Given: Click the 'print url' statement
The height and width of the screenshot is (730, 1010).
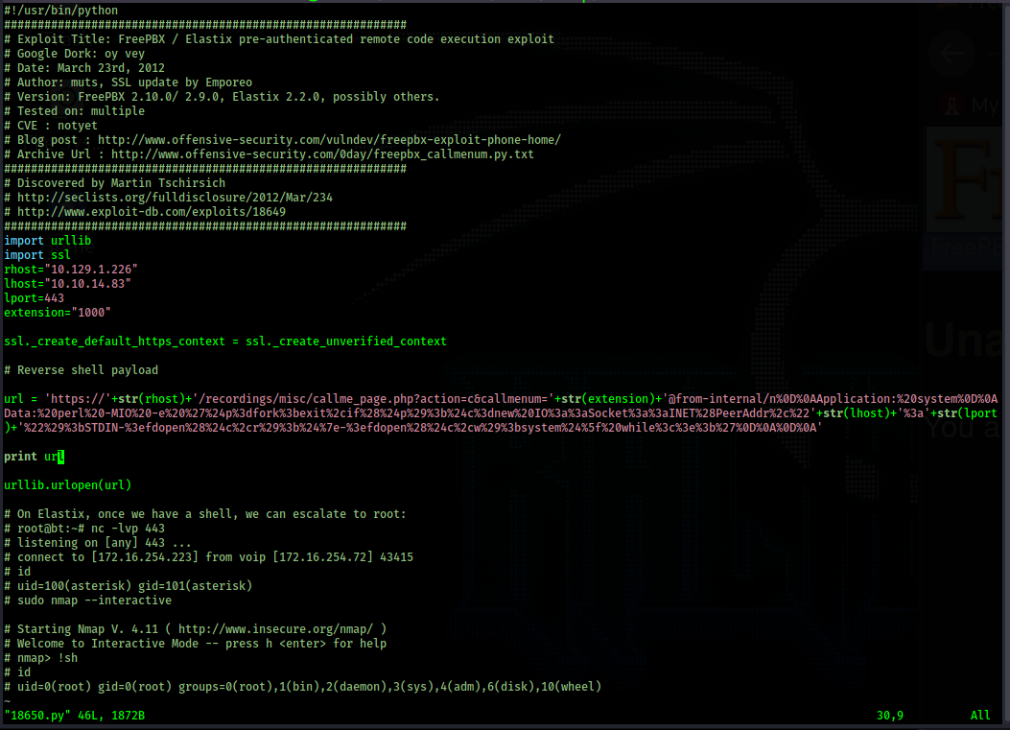Looking at the screenshot, I should (35, 457).
